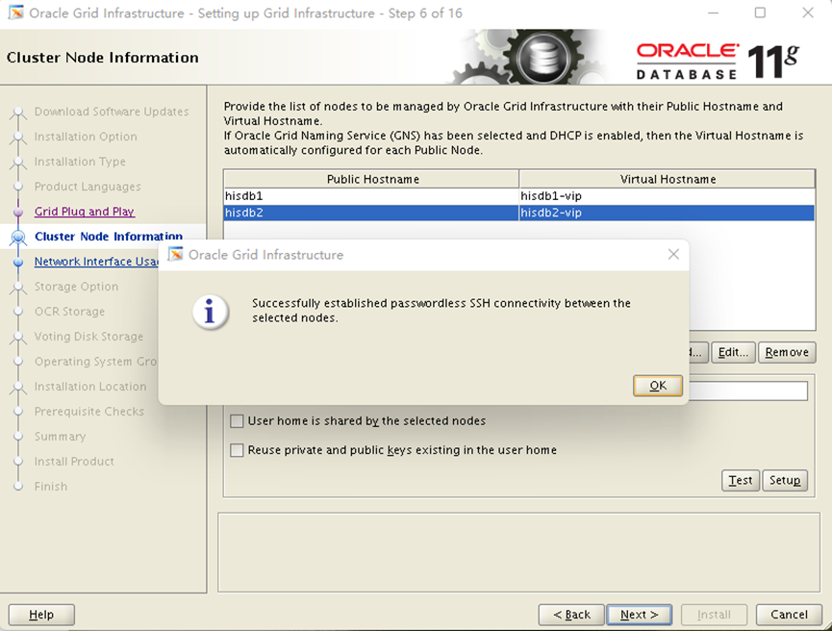Click the Grid Plug and Play step marker

[18, 212]
